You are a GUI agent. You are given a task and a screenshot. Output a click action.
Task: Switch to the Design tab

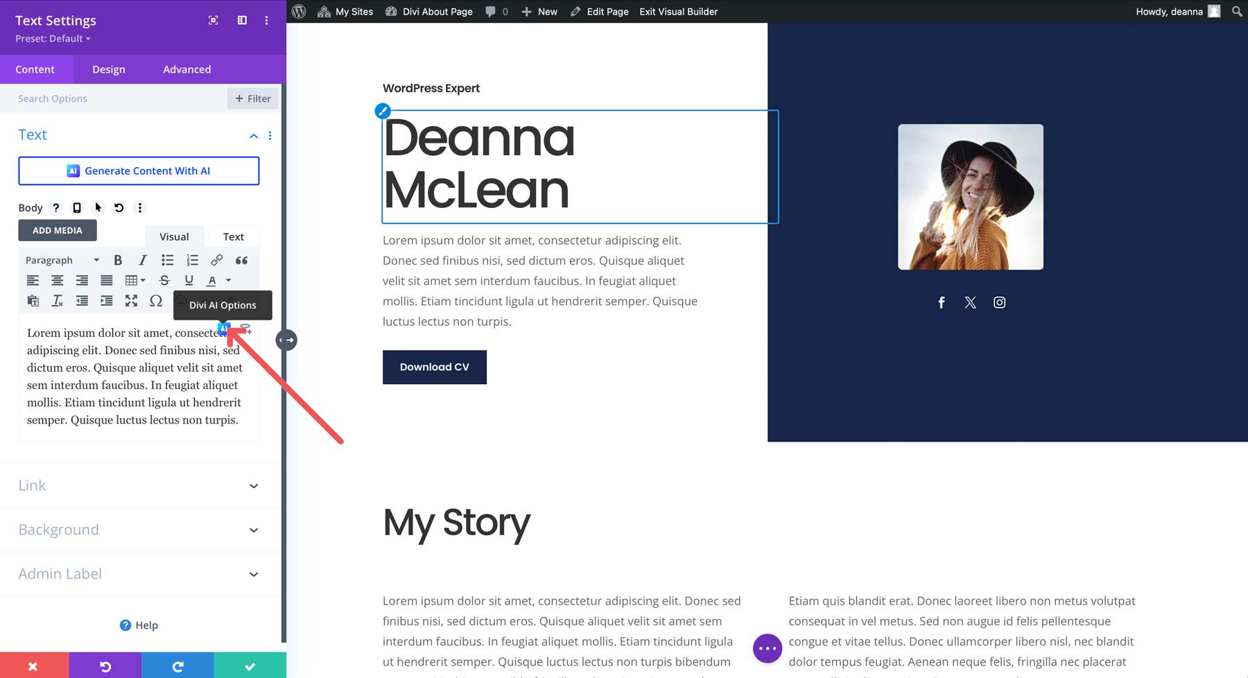click(x=109, y=69)
